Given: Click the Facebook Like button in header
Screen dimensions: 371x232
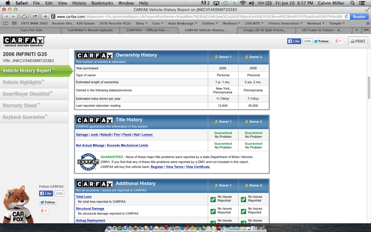Looking at the screenshot, I should 294,41.
